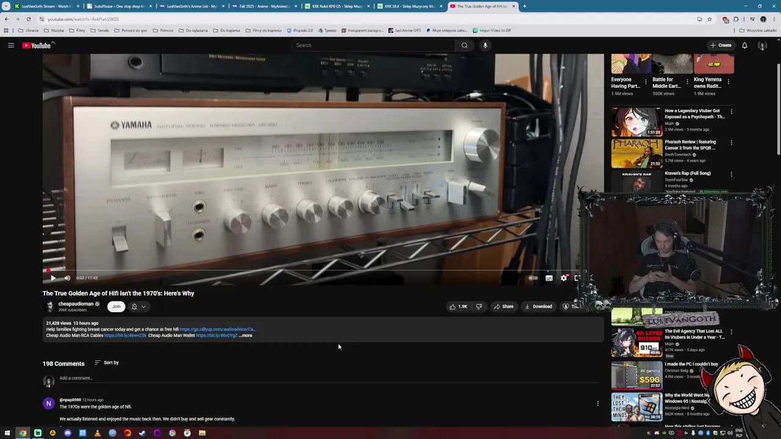Open File Explorer from the taskbar
Viewport: 781px width, 439px height.
click(202, 433)
